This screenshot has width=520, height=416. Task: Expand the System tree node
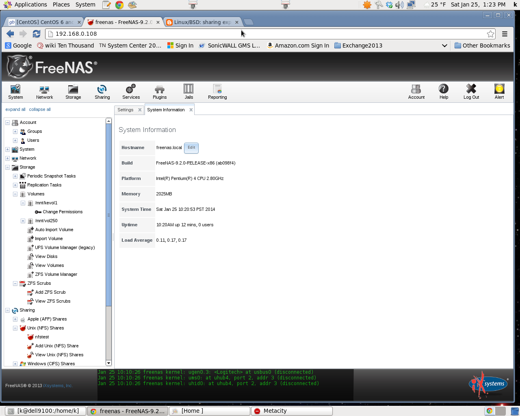point(7,149)
